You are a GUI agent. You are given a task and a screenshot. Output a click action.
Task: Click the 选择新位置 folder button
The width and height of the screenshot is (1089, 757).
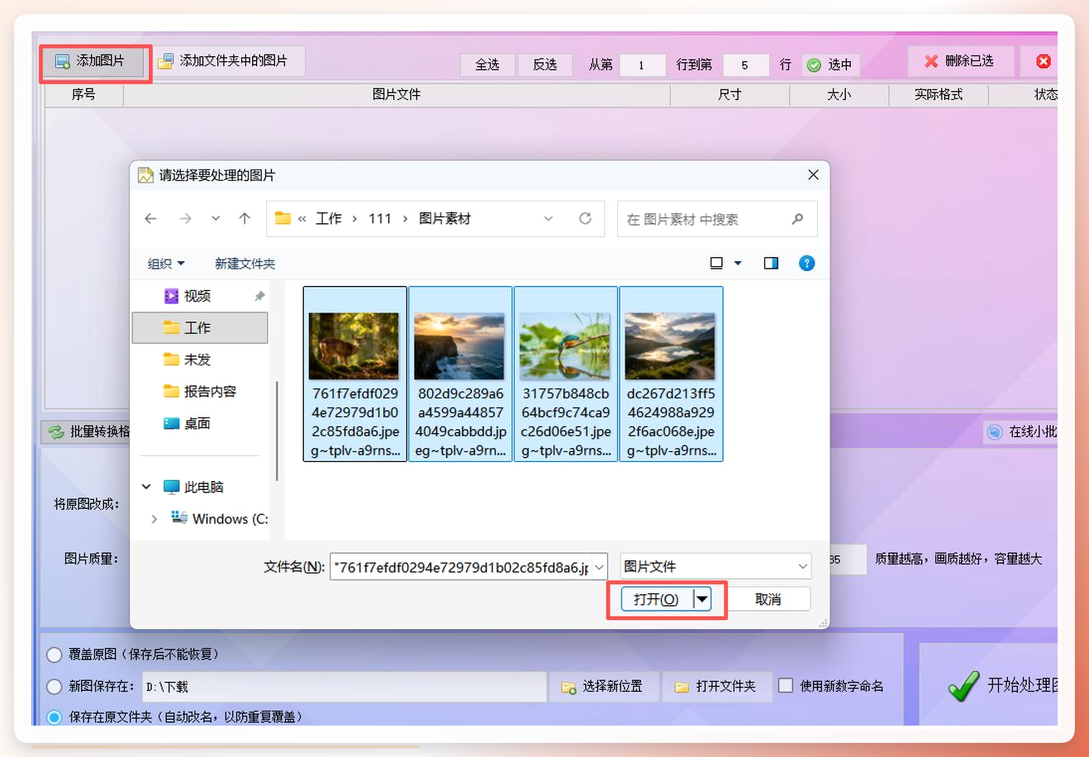(604, 686)
